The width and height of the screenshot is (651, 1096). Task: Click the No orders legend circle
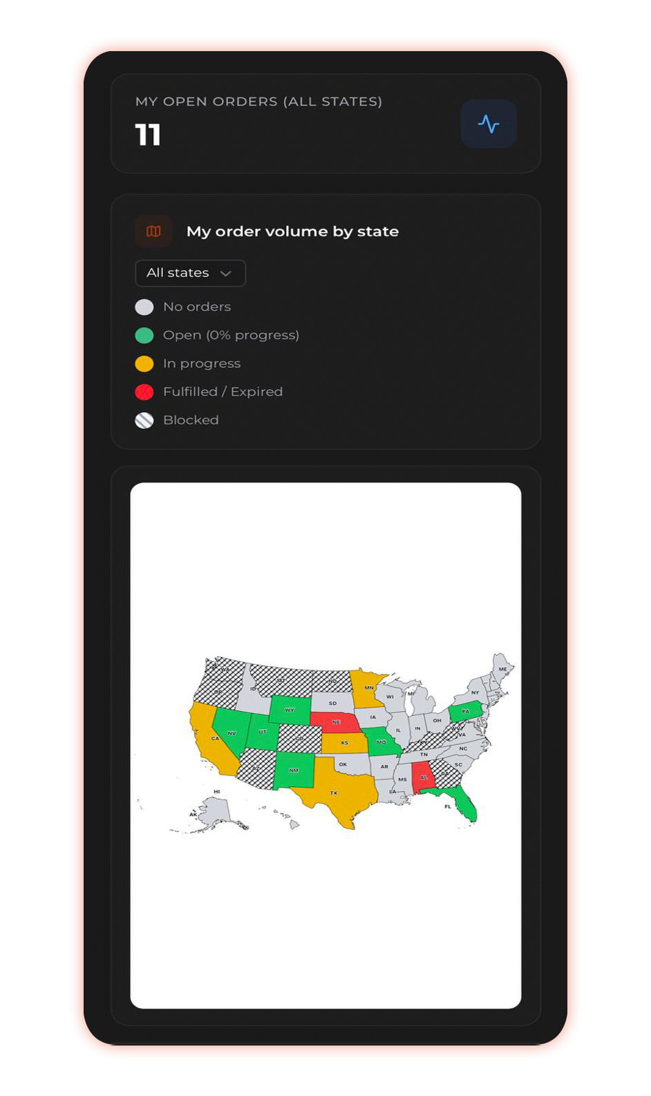point(144,307)
